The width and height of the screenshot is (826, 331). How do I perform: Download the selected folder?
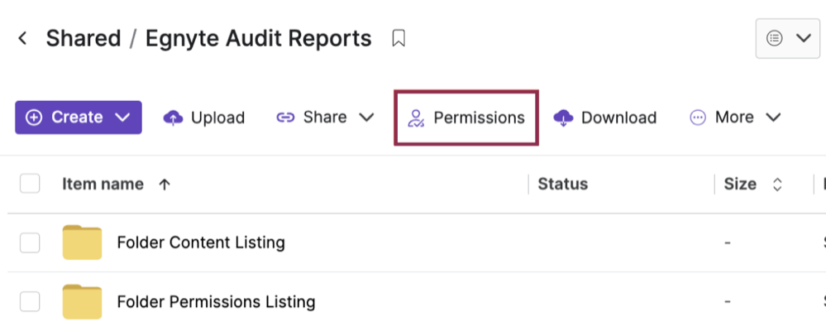pyautogui.click(x=604, y=117)
